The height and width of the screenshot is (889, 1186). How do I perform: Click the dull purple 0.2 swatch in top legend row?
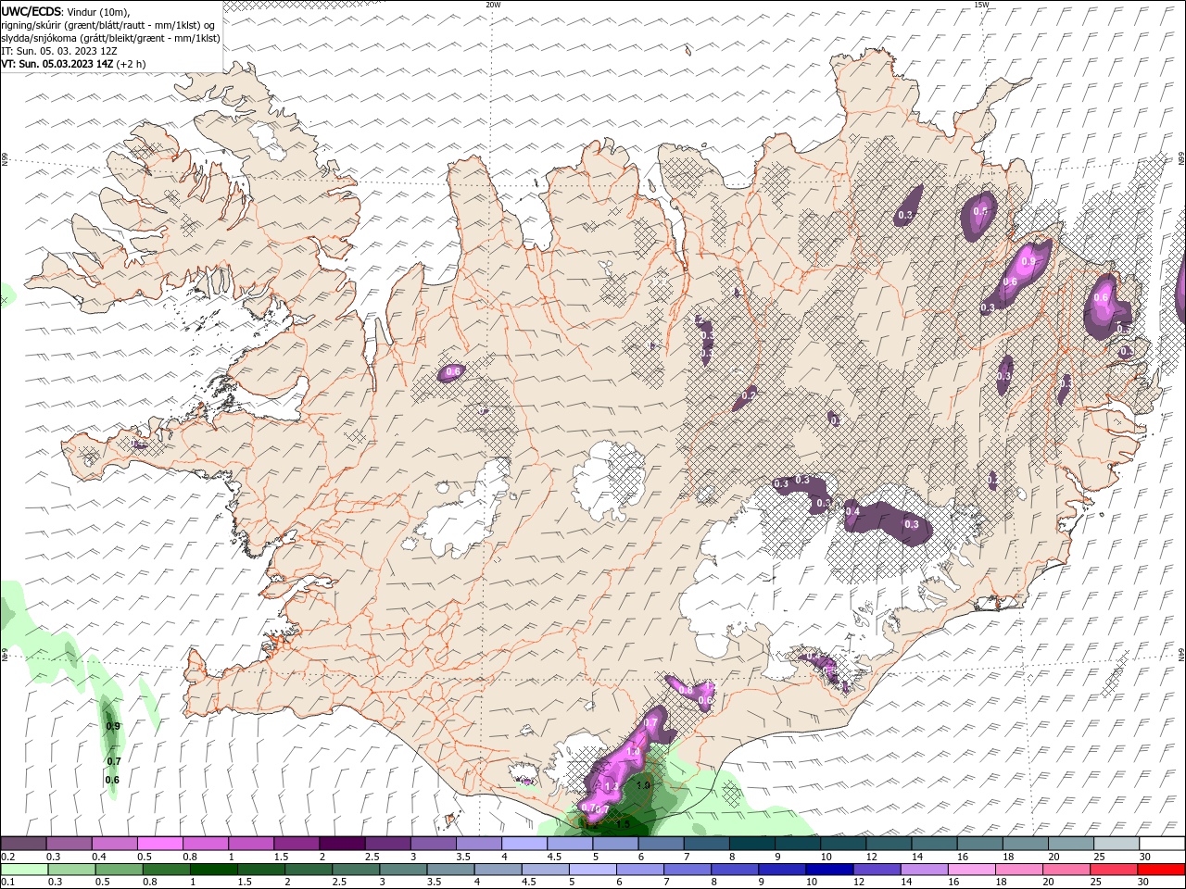tap(24, 844)
